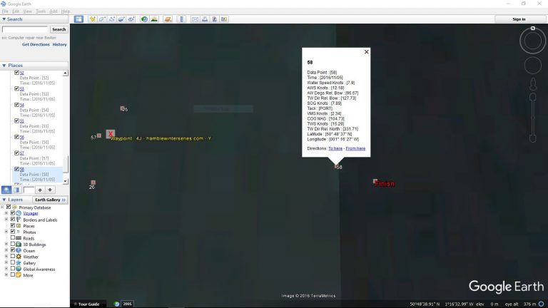The height and width of the screenshot is (308, 548).
Task: Collapse the Search panel header
Action: 4,19
